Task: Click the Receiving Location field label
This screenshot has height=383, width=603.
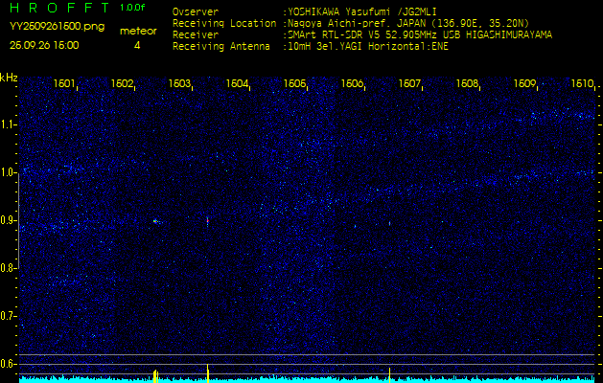Action: coord(224,23)
